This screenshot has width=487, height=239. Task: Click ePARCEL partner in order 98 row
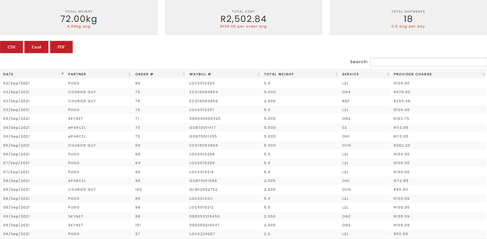pyautogui.click(x=77, y=181)
